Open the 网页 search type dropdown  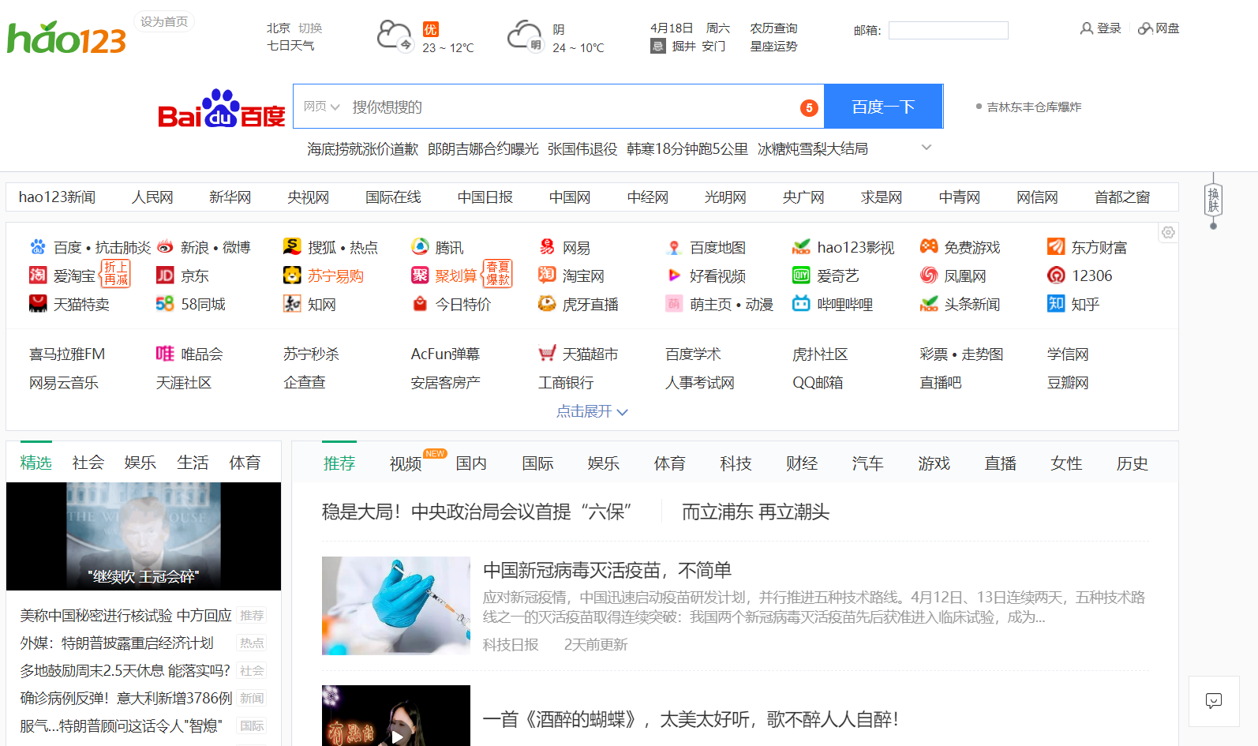click(x=321, y=107)
